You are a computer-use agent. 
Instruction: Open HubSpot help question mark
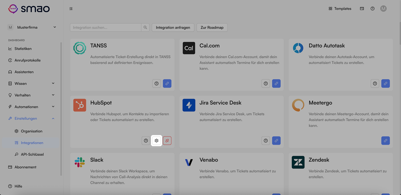tap(146, 141)
